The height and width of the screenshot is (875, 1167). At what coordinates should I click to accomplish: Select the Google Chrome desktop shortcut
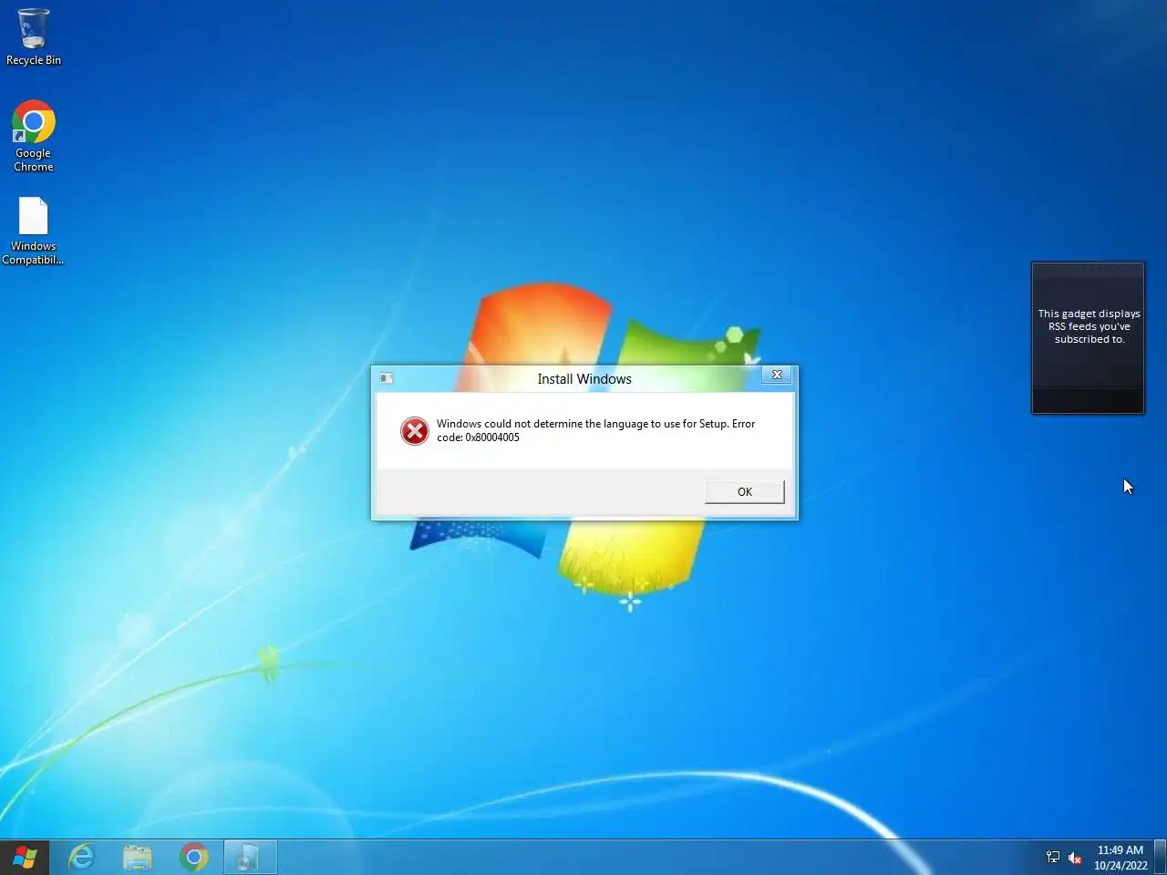coord(34,136)
